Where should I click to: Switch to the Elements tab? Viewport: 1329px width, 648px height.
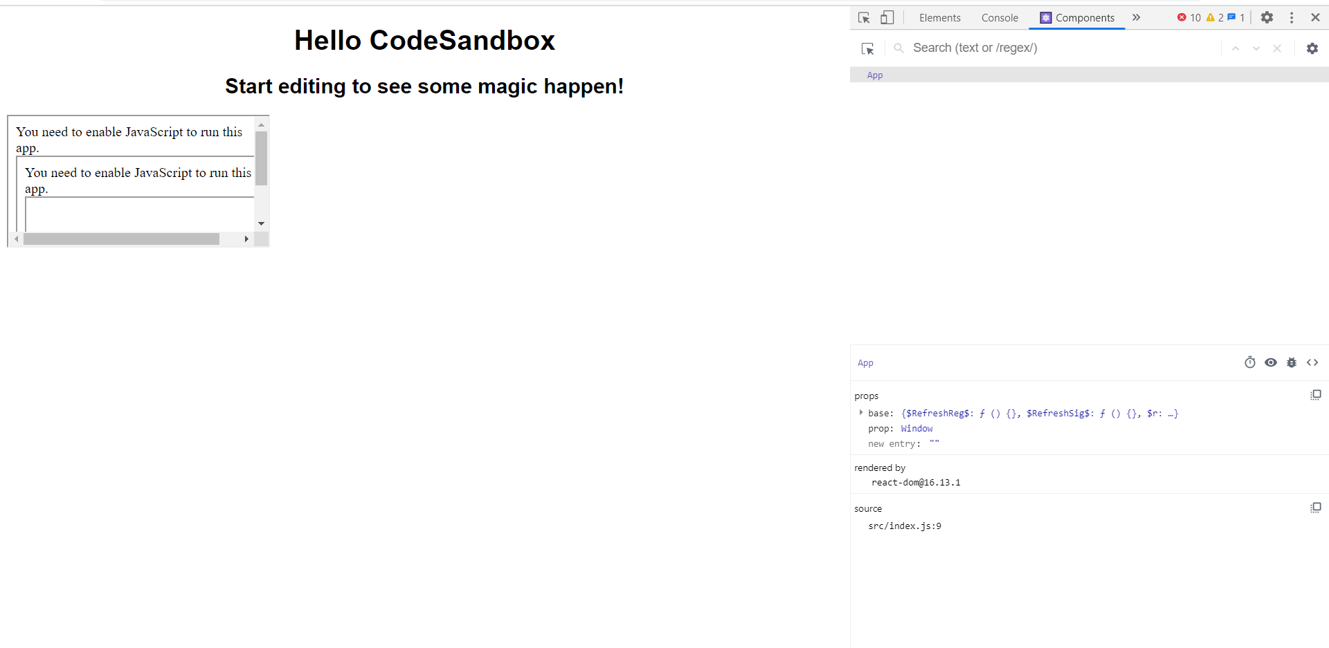click(939, 18)
